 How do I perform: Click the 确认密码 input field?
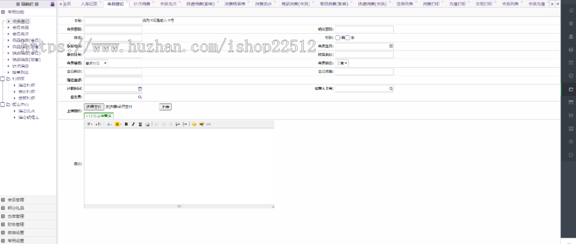pyautogui.click(x=364, y=29)
